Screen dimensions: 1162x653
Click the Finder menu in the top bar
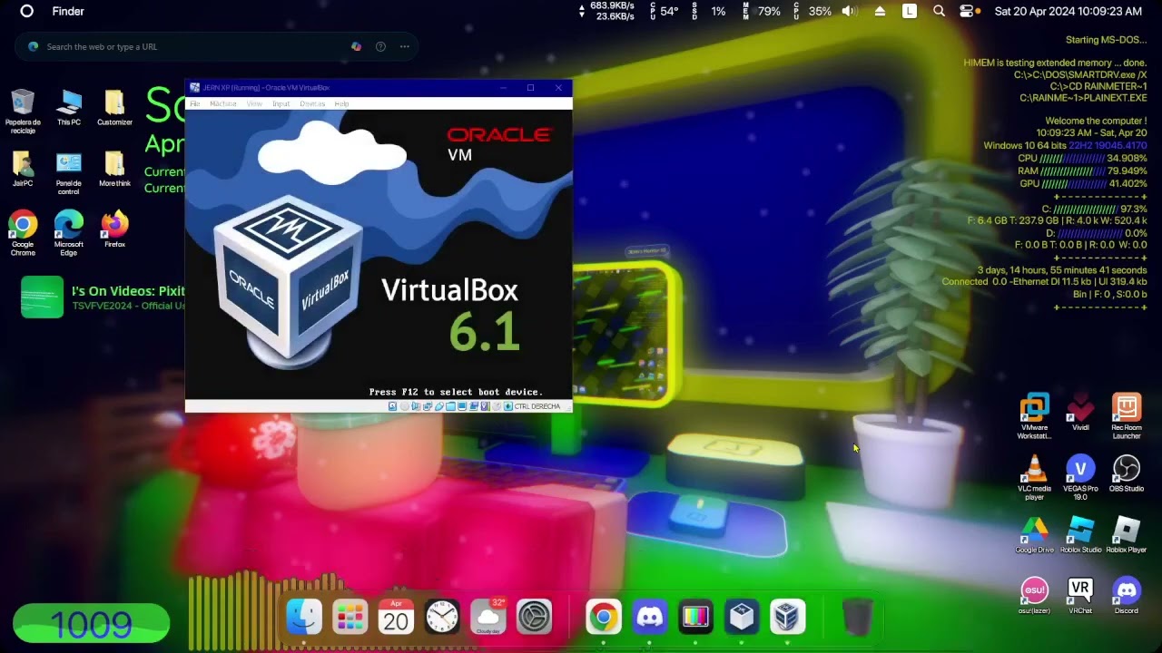tap(68, 12)
